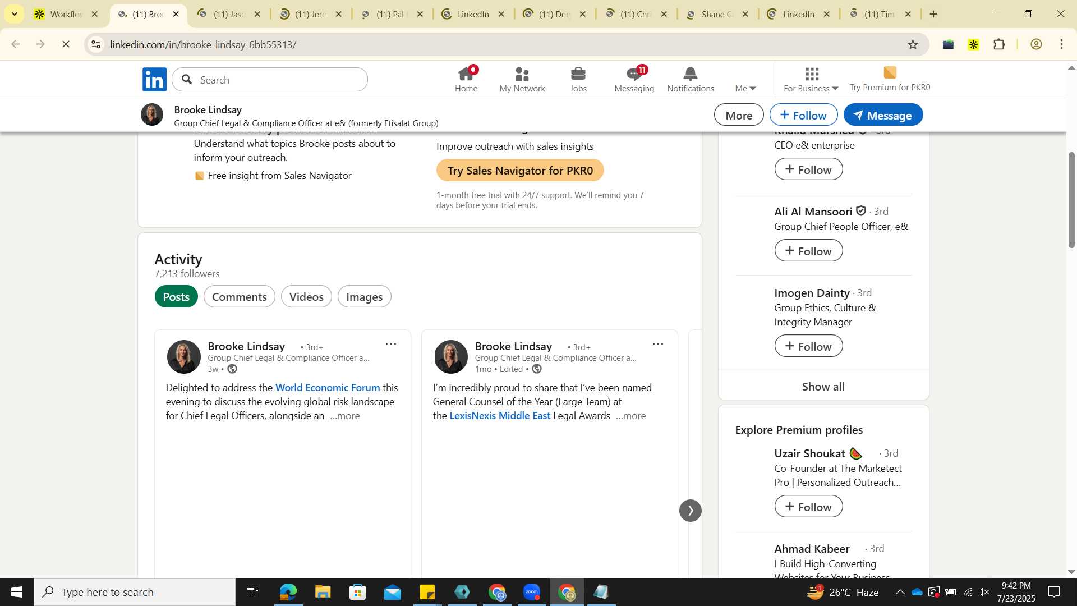Select the Posts activity filter
1077x606 pixels.
point(176,297)
